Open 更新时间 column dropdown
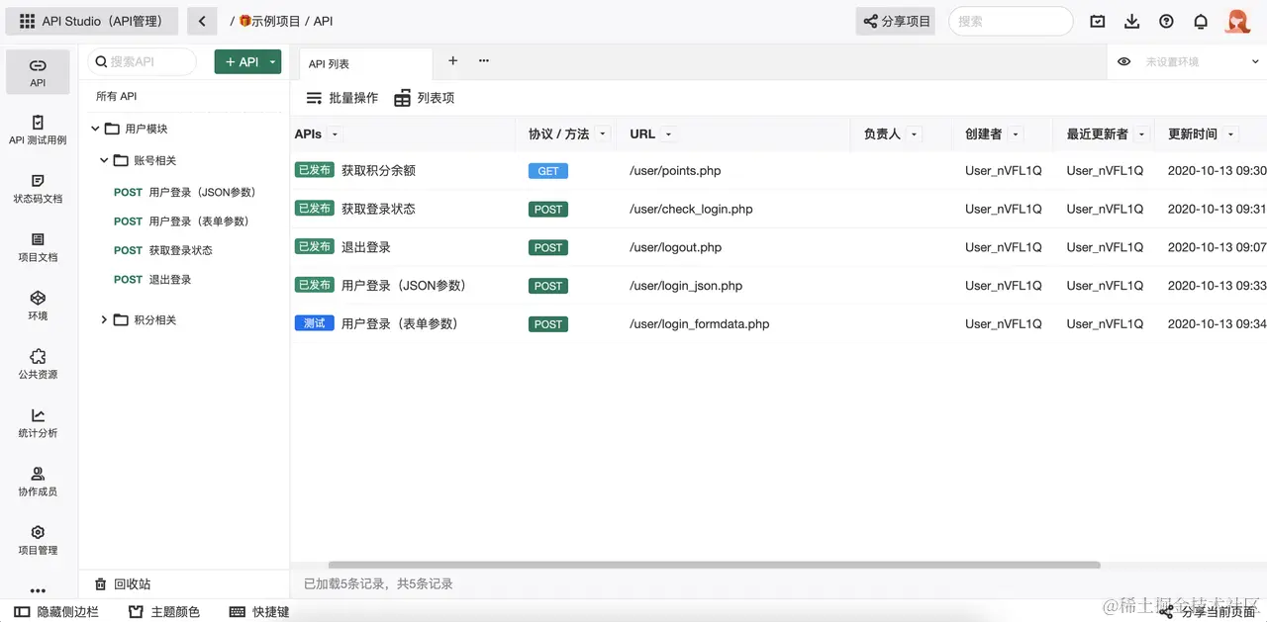This screenshot has height=622, width=1267. coord(1231,134)
